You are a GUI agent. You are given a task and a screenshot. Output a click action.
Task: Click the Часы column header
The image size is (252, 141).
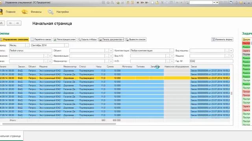(x=98, y=67)
